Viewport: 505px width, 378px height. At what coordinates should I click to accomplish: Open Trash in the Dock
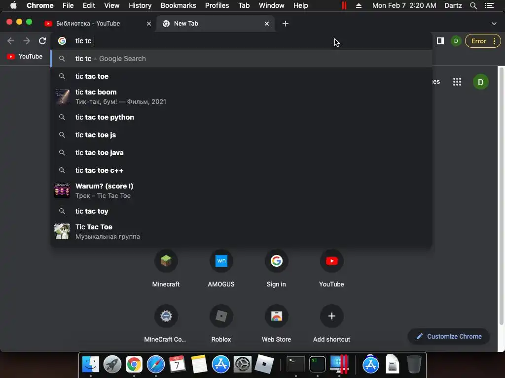click(x=414, y=364)
